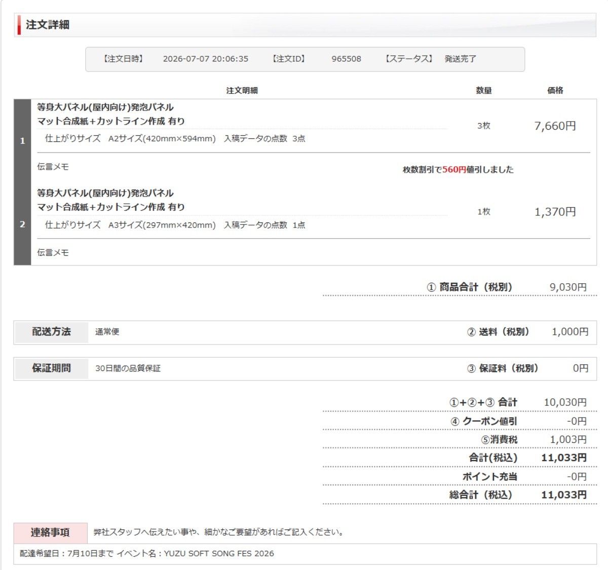
Task: Click the A3サイズ(297mm×420mm) size text
Action: point(162,225)
